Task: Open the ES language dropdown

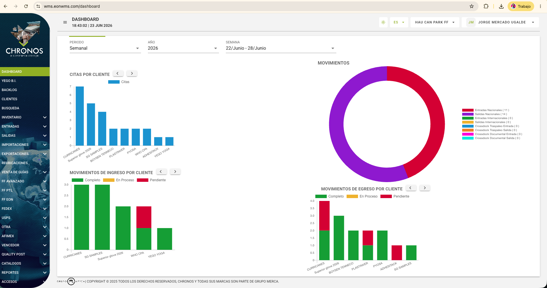Action: [399, 22]
